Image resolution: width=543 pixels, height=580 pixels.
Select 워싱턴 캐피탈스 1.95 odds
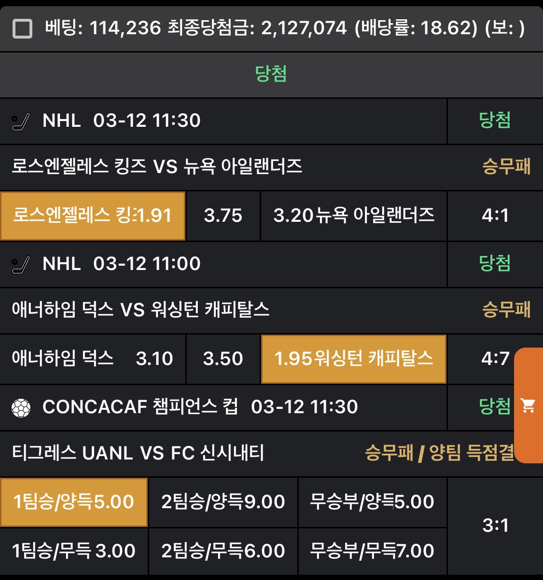pyautogui.click(x=353, y=359)
